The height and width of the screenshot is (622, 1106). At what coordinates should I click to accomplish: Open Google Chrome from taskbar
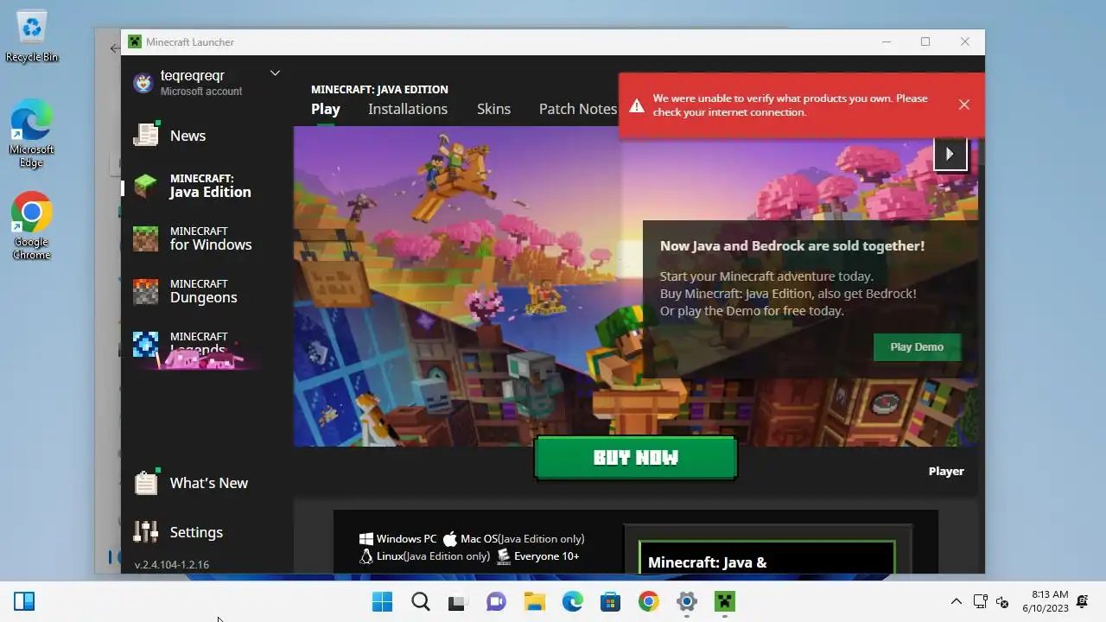[x=648, y=601]
